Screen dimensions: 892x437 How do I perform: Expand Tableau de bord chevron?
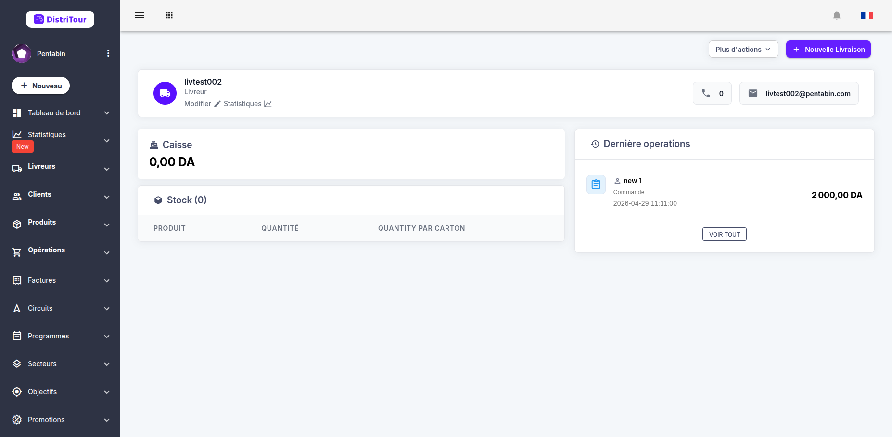click(x=107, y=113)
